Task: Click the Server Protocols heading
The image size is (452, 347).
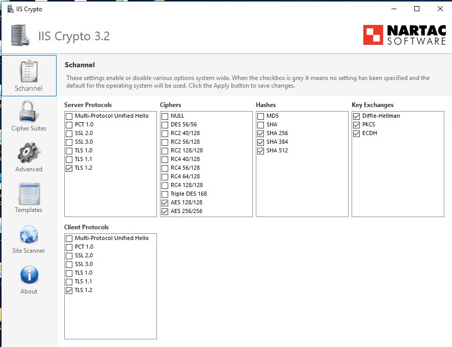Action: (x=88, y=105)
